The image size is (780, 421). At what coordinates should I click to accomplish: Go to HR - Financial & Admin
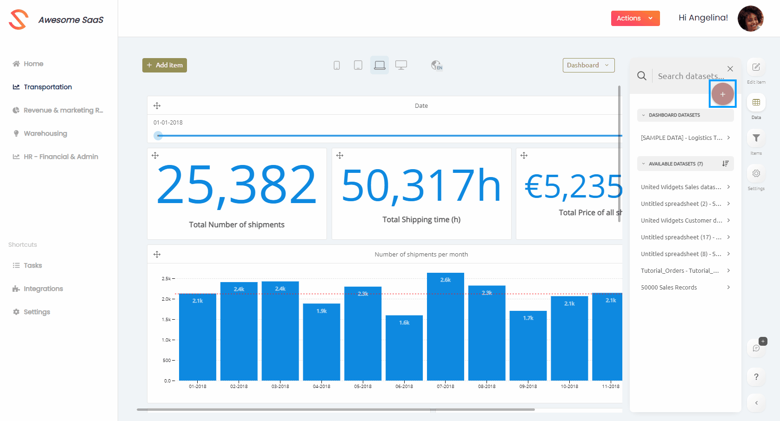60,157
